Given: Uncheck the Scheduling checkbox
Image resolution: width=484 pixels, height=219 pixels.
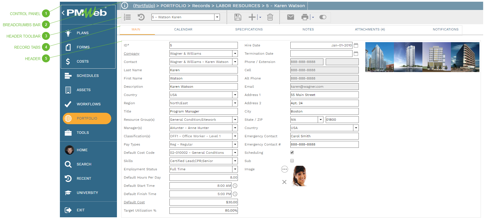Looking at the screenshot, I should [x=292, y=153].
